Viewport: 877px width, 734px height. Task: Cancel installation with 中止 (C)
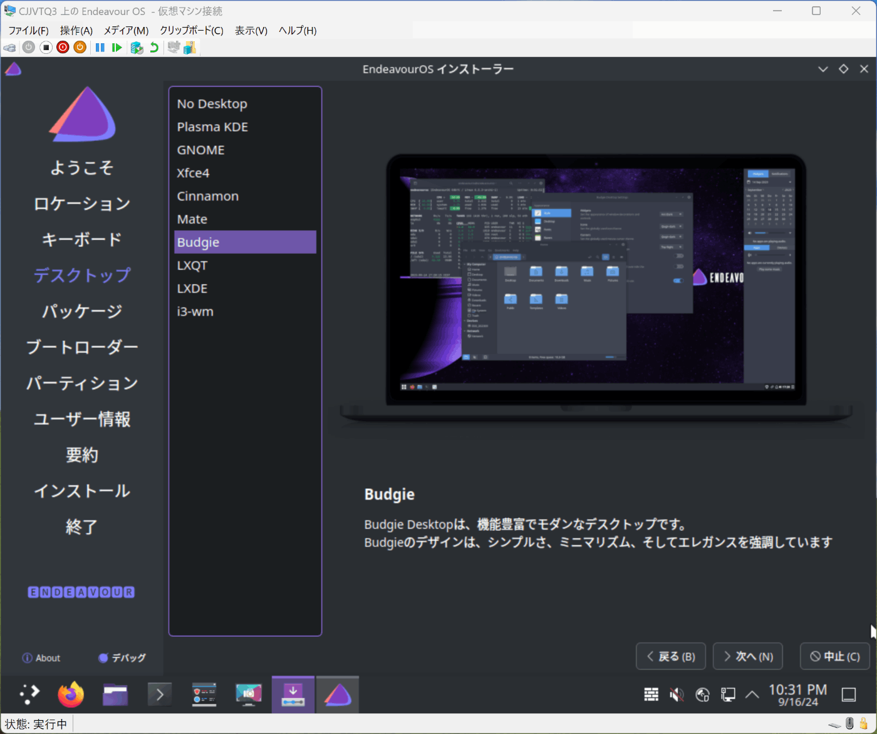[x=835, y=656]
